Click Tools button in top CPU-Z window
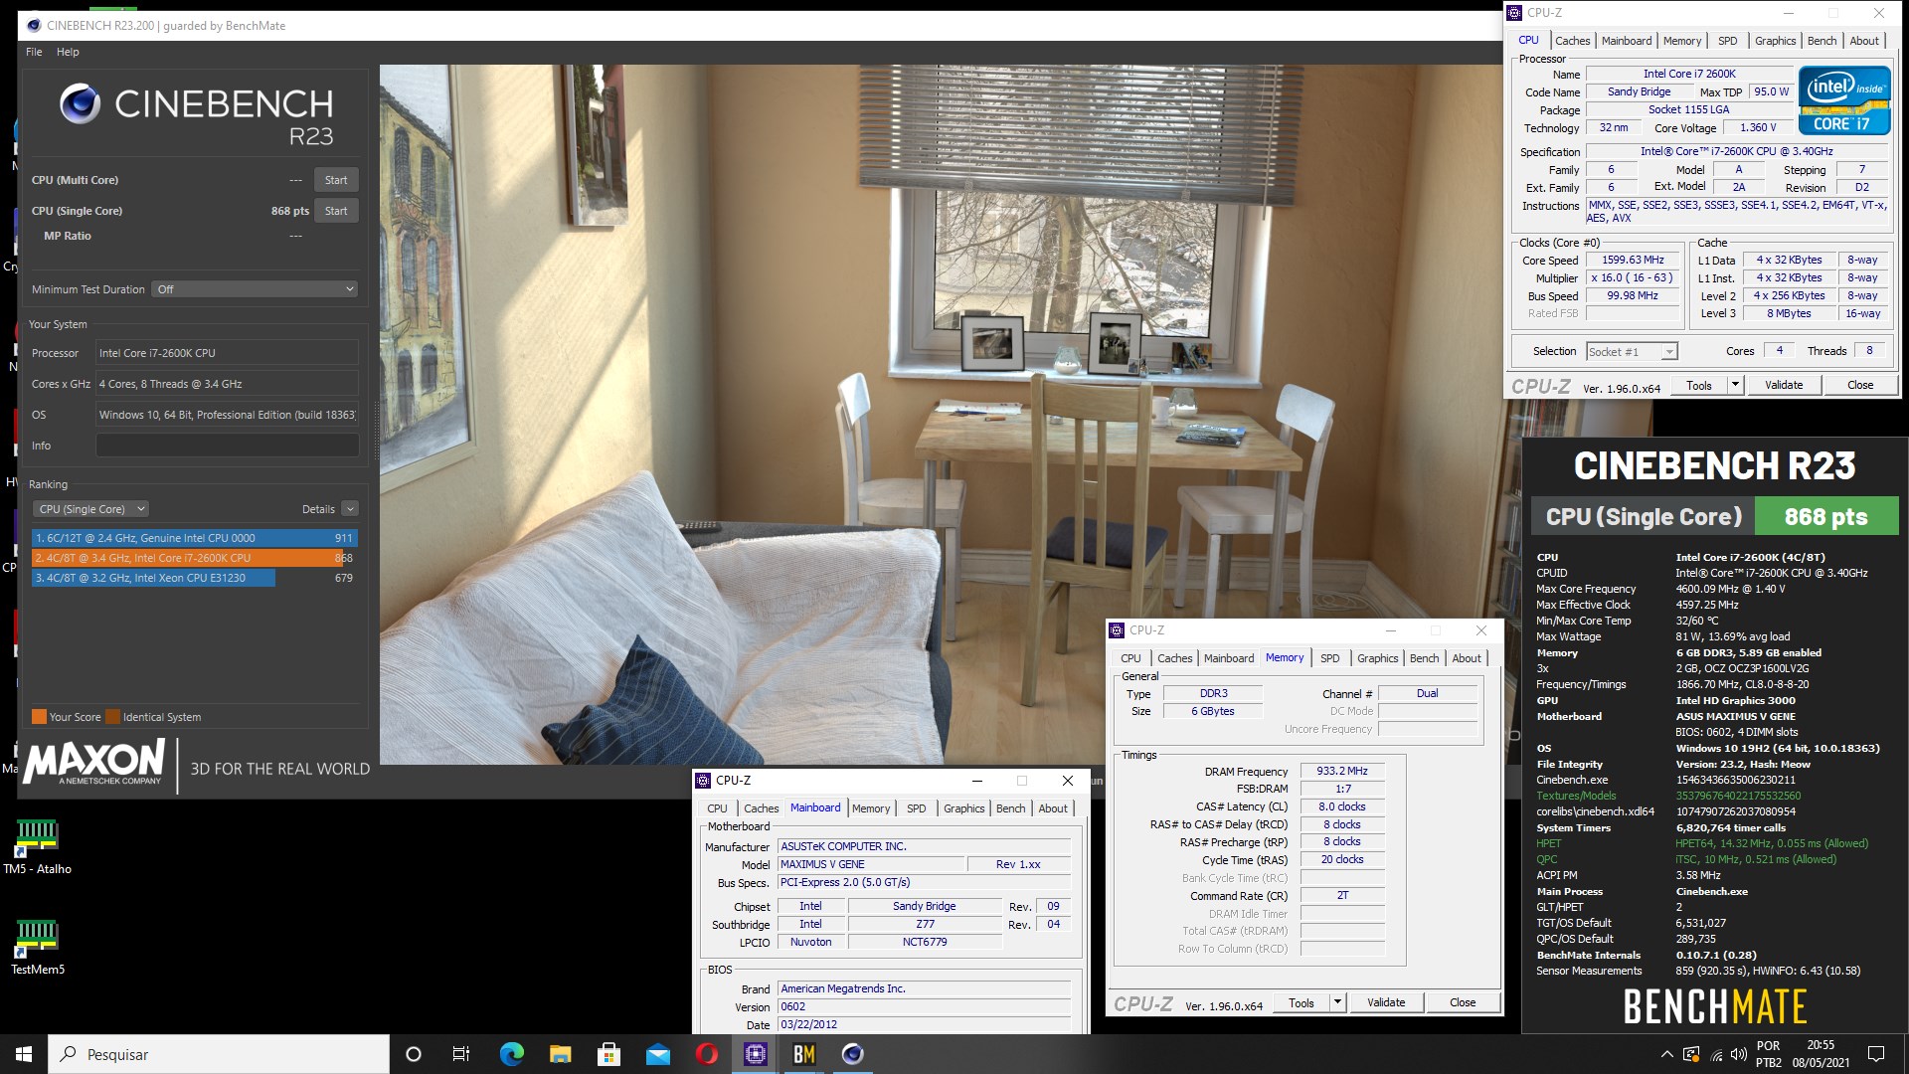1909x1074 pixels. (x=1699, y=385)
